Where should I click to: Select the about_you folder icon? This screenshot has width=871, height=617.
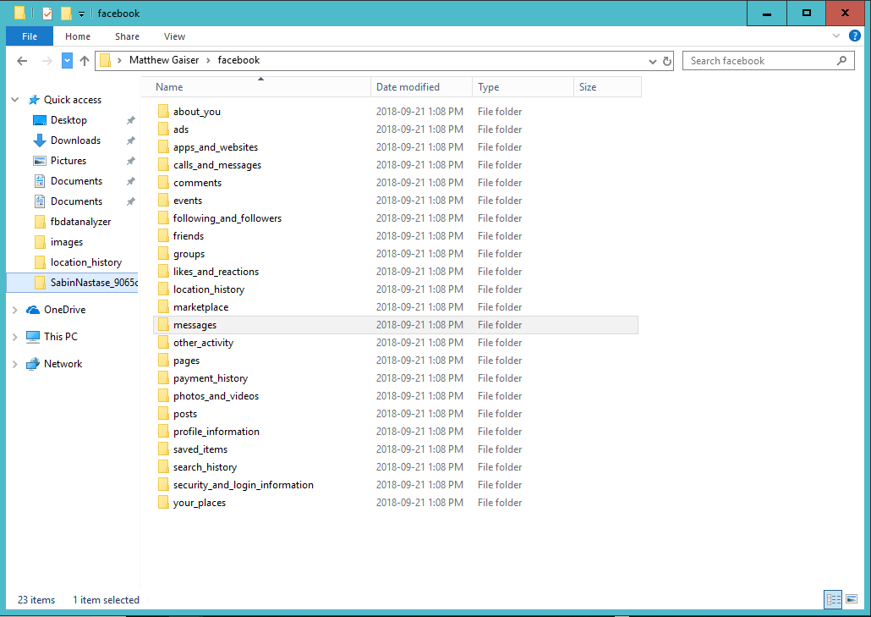[x=163, y=111]
